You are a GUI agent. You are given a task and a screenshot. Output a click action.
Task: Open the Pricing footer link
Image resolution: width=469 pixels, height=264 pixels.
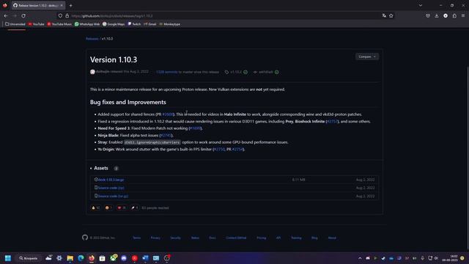262,238
